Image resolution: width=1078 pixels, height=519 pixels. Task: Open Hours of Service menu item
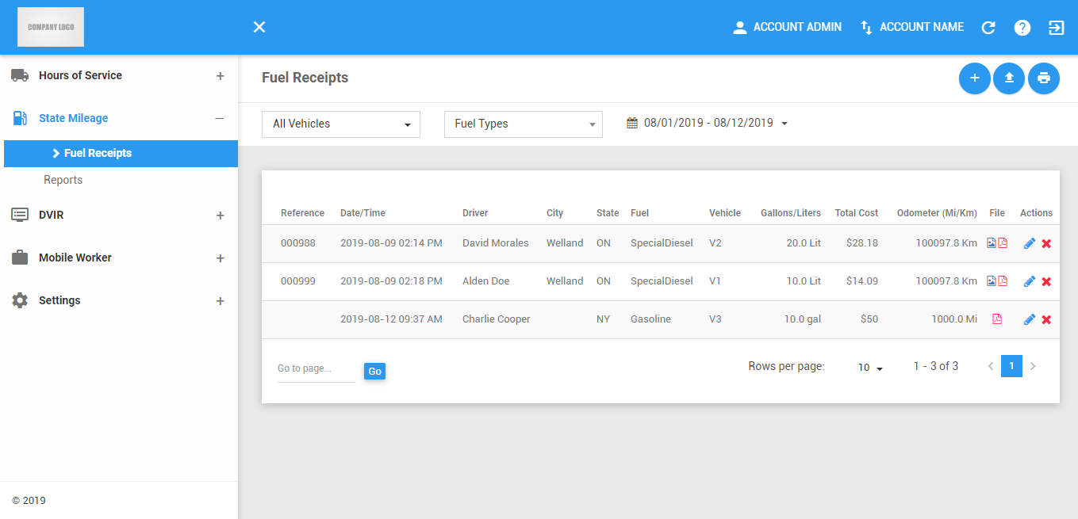click(x=80, y=75)
